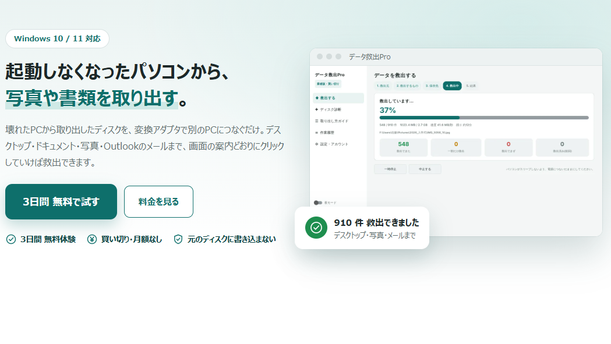Image resolution: width=611 pixels, height=344 pixels.
Task: Switch to the 2. 救出するもの step tab
Action: (x=407, y=86)
